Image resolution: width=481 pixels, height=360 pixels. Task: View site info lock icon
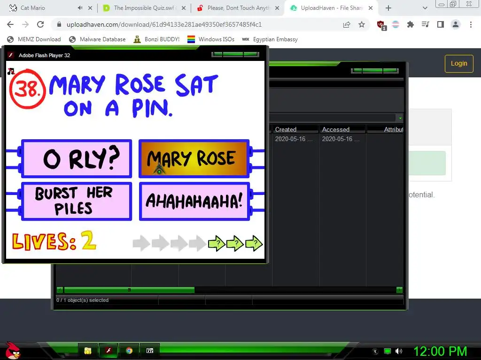coord(60,24)
